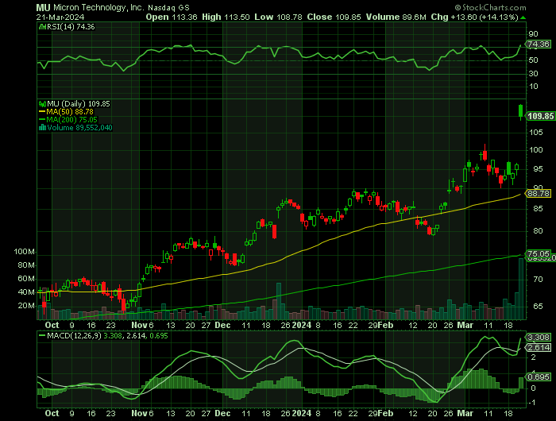The height and width of the screenshot is (421, 556).
Task: Click the Mar date label under MACD panel
Action: tap(465, 413)
